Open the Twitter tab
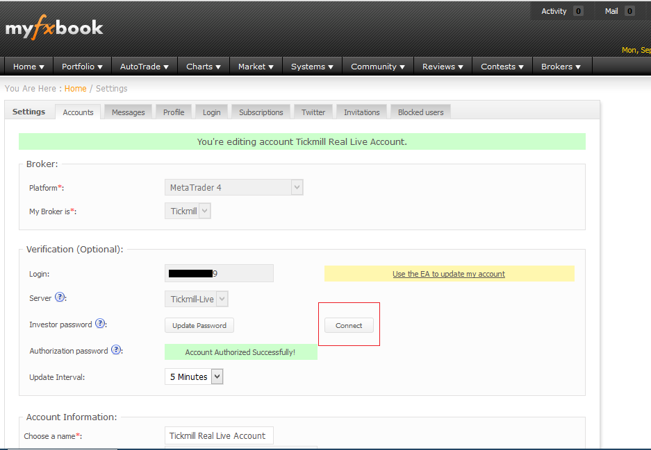This screenshot has width=651, height=450. tap(313, 112)
